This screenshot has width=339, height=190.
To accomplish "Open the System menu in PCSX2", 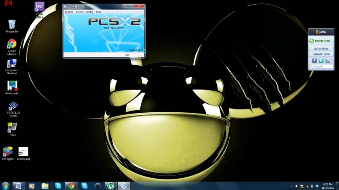I will (69, 12).
